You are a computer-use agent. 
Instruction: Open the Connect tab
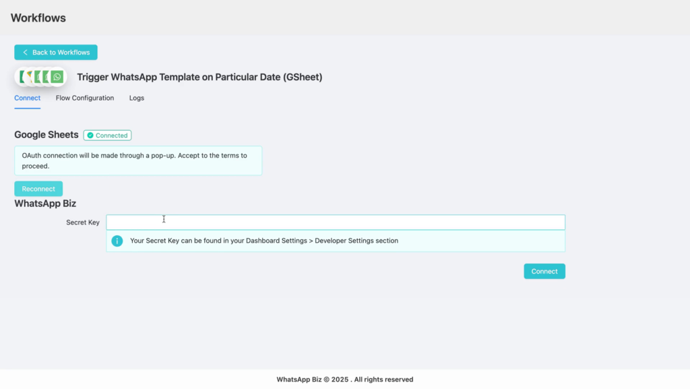tap(27, 98)
